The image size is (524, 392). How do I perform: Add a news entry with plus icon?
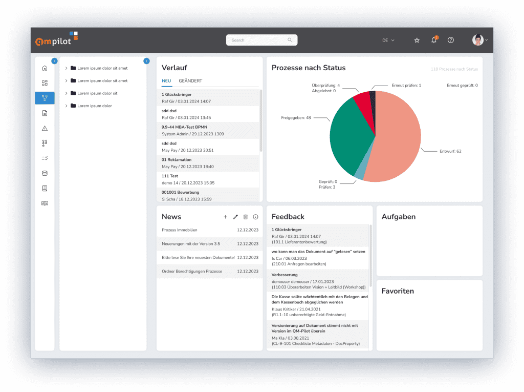[x=225, y=217]
